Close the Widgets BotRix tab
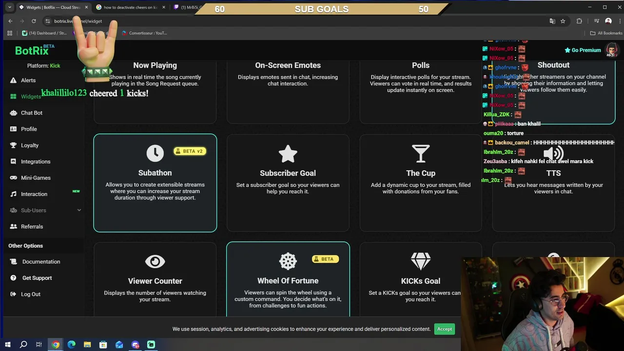 click(86, 7)
